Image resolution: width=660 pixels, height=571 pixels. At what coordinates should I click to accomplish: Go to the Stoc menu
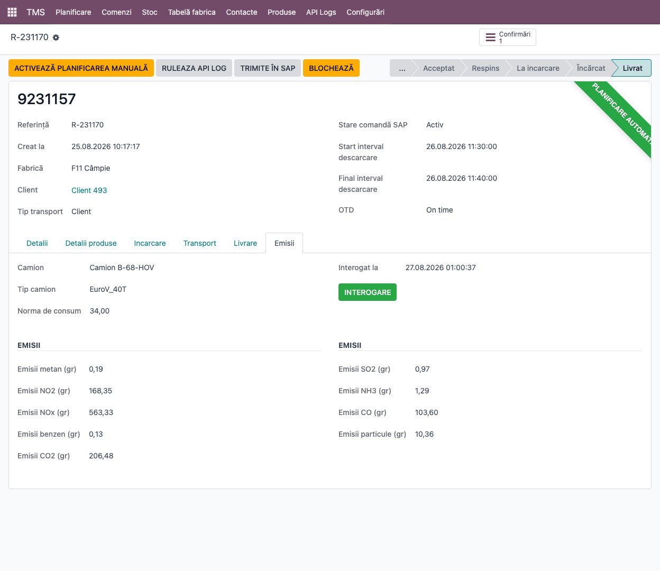point(150,12)
